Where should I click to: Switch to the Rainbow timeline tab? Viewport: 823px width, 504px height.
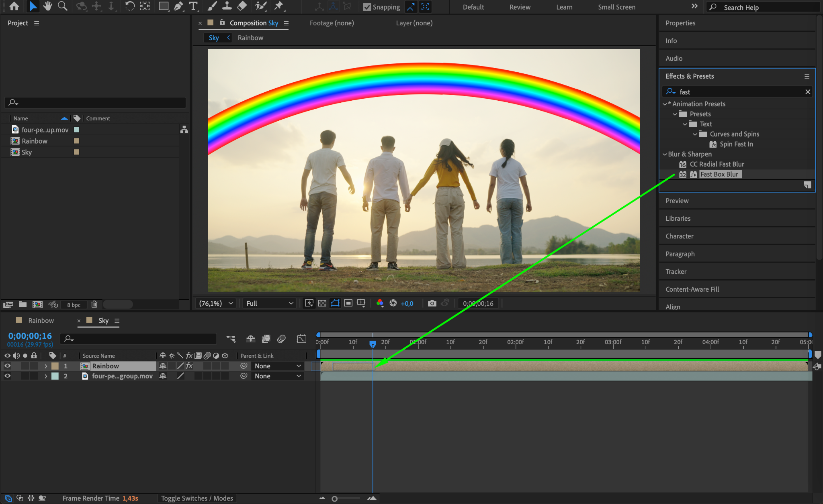(x=41, y=321)
